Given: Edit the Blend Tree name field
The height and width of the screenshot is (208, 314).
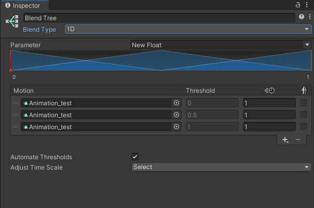Looking at the screenshot, I should coord(159,18).
